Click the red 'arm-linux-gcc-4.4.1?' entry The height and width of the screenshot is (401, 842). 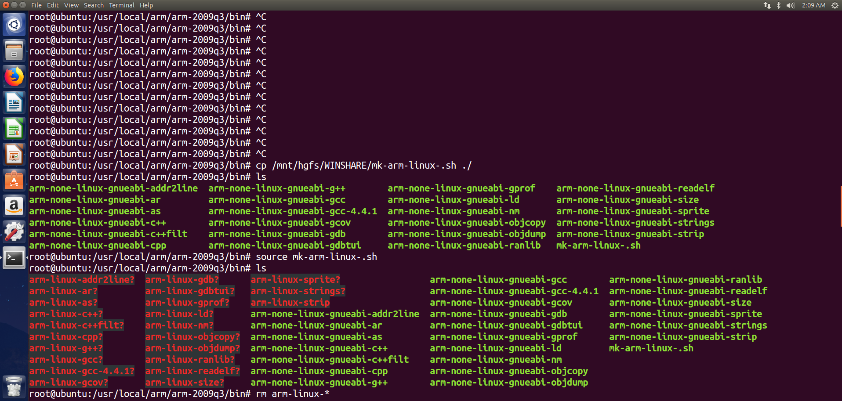pyautogui.click(x=82, y=371)
